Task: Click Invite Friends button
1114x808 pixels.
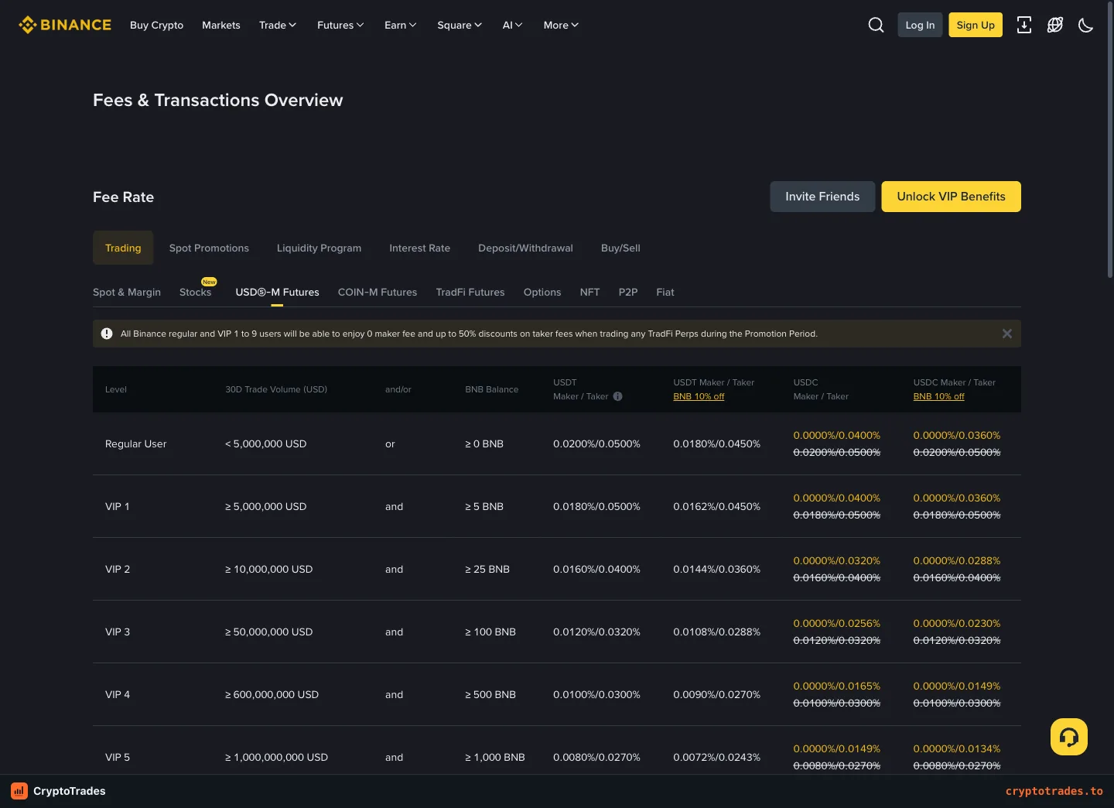Action: (x=822, y=197)
